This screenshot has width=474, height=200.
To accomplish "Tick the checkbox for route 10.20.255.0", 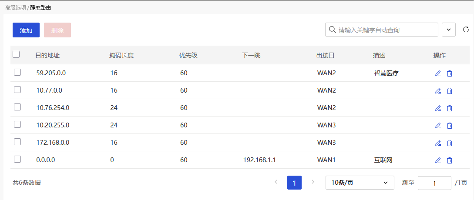I will pyautogui.click(x=17, y=124).
